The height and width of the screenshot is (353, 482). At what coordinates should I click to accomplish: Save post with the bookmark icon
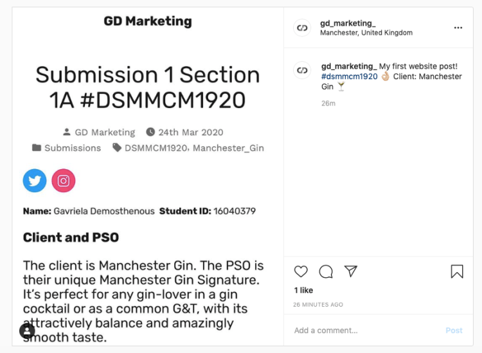coord(457,271)
